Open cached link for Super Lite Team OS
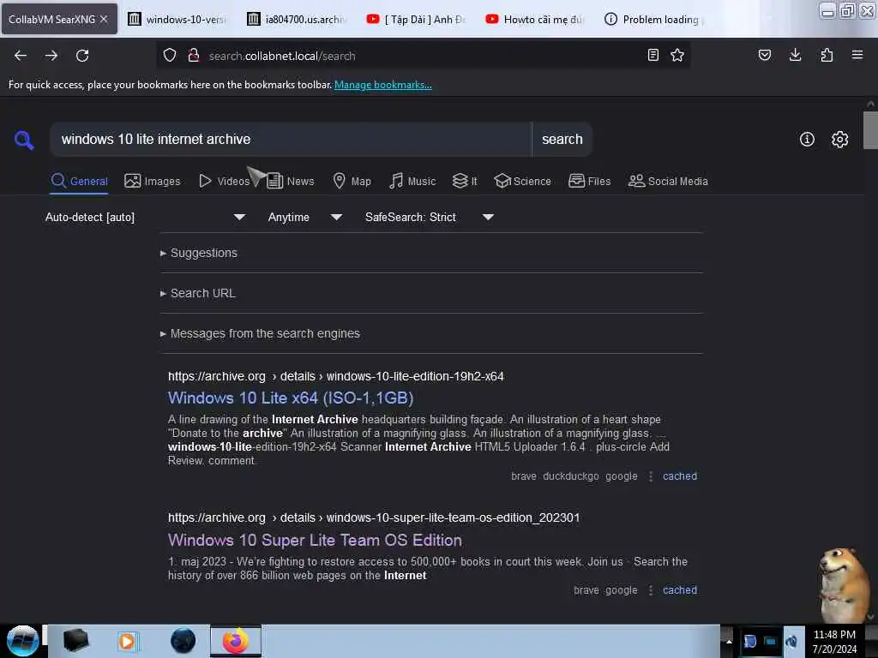878x658 pixels. (680, 590)
